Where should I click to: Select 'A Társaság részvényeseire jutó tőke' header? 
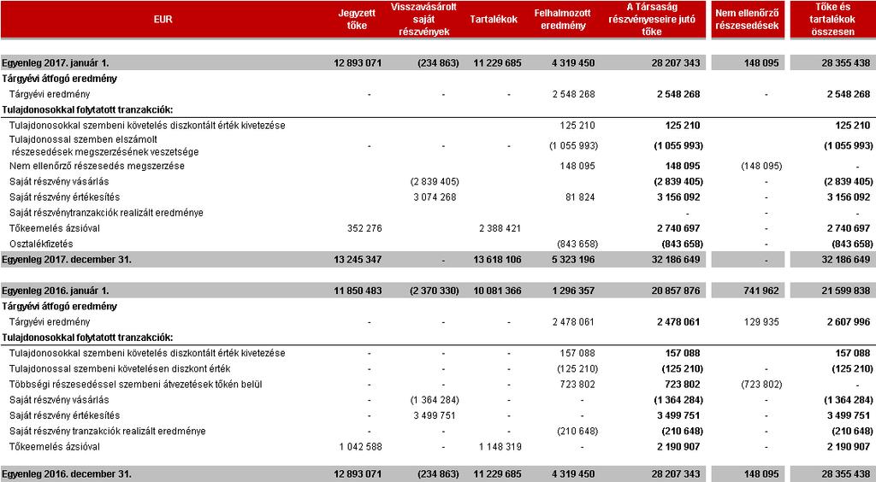(652, 20)
